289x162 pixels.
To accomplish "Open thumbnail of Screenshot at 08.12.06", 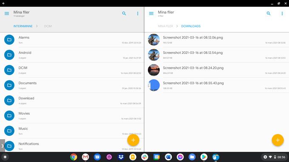I will point(154,40).
